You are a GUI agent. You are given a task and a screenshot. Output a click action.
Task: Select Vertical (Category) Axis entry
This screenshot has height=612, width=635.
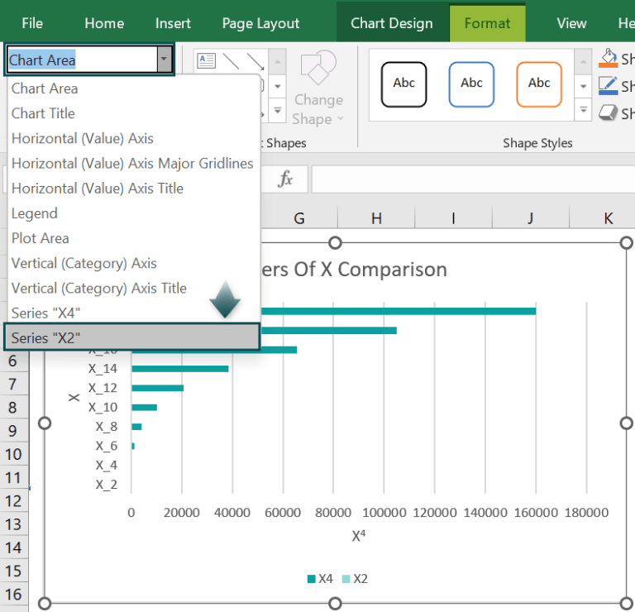133,263
